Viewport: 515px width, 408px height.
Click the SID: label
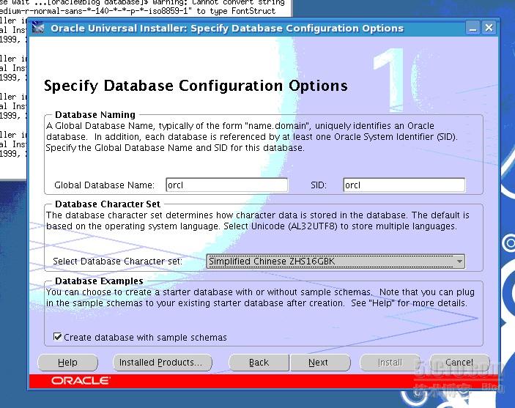click(x=319, y=185)
